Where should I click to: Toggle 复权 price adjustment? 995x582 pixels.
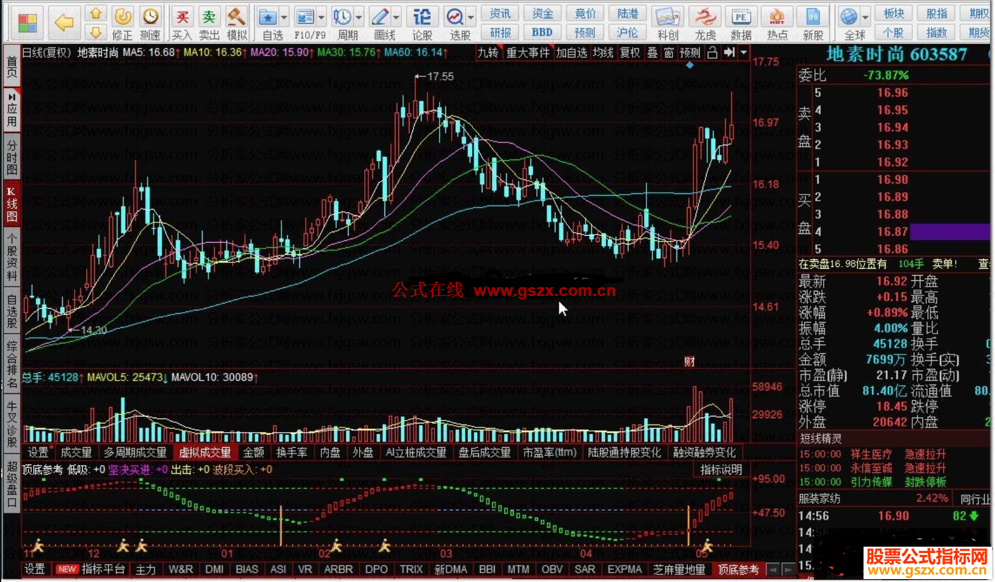coord(630,53)
